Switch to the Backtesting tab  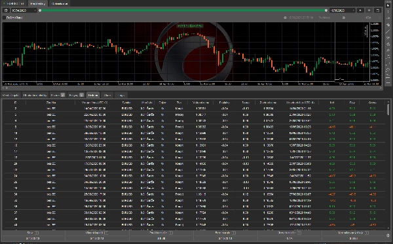pyautogui.click(x=38, y=3)
